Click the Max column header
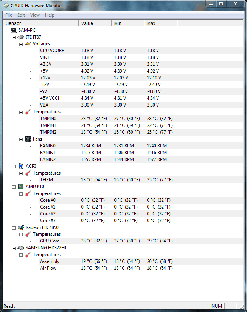 pyautogui.click(x=161, y=23)
